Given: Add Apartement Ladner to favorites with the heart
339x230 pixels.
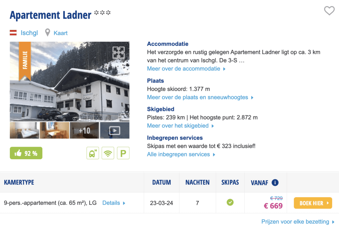Looking at the screenshot, I should [x=329, y=11].
